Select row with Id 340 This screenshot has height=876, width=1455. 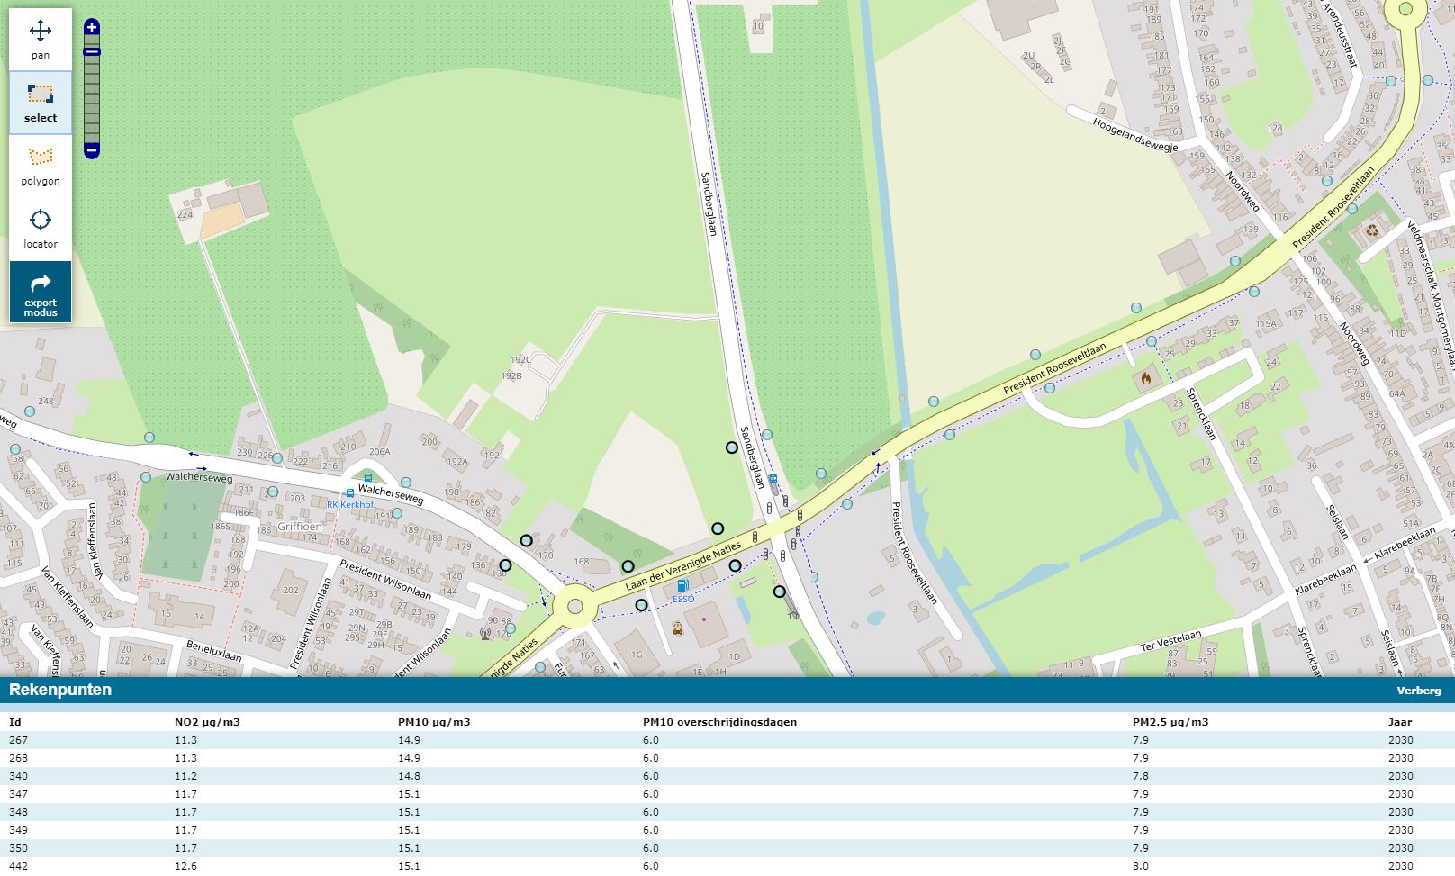pyautogui.click(x=727, y=776)
